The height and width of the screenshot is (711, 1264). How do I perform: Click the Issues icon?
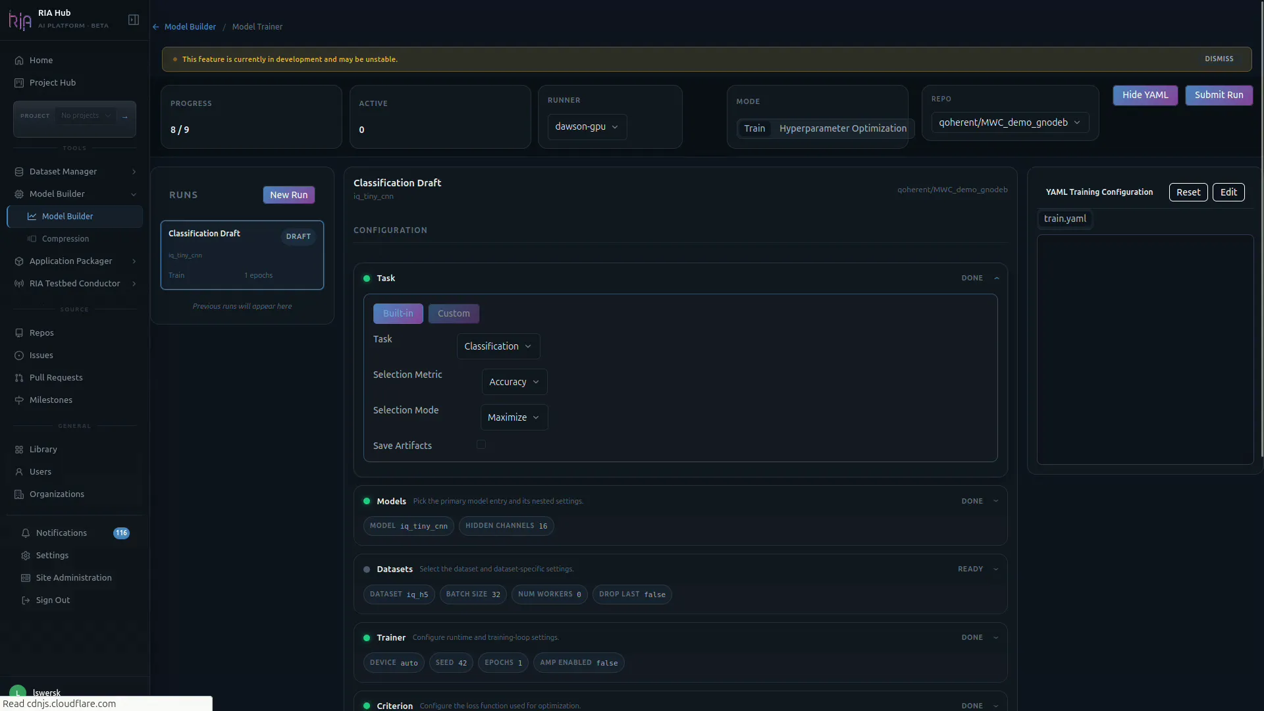pyautogui.click(x=19, y=355)
